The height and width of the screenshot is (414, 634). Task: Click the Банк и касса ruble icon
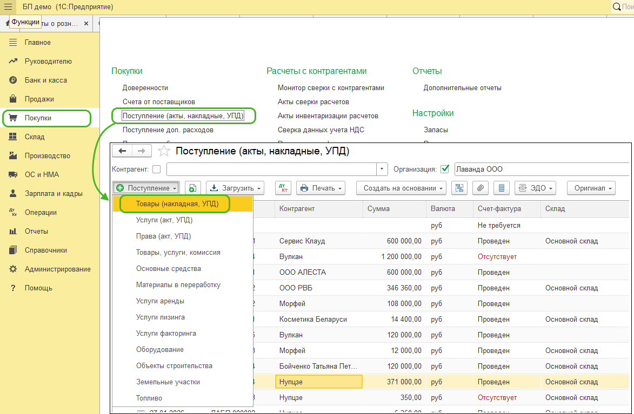(x=13, y=80)
